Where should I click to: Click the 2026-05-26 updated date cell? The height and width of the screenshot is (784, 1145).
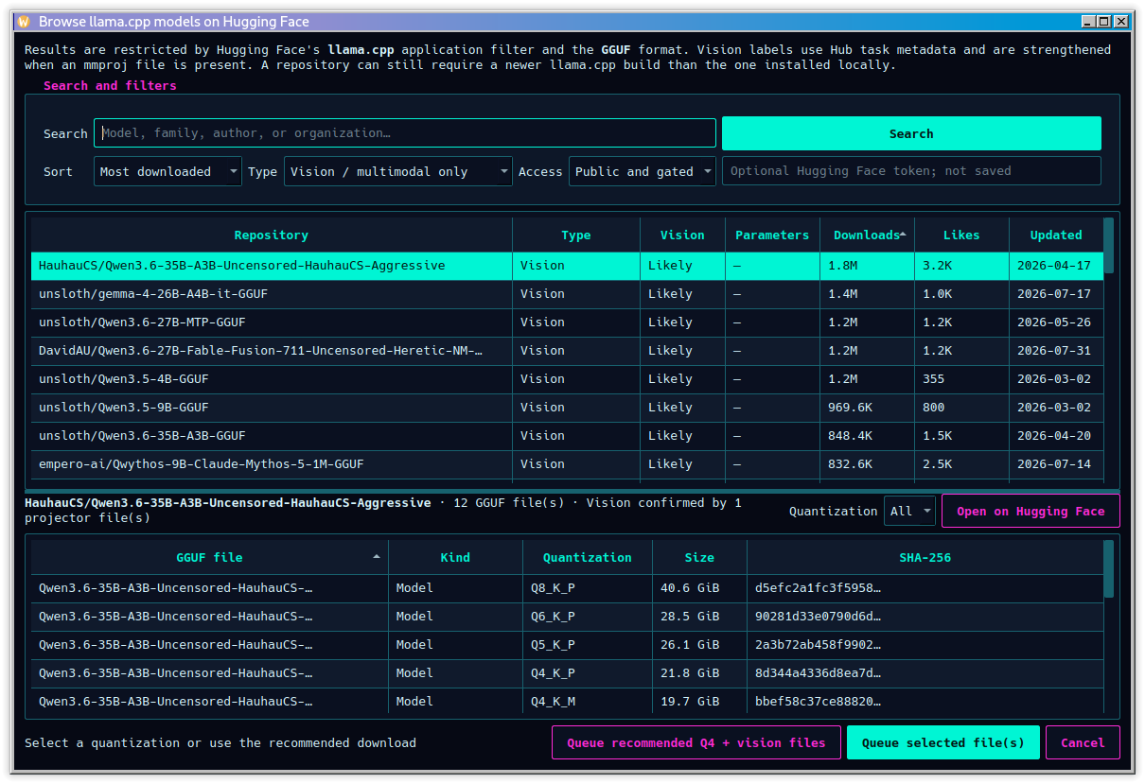tap(1056, 322)
